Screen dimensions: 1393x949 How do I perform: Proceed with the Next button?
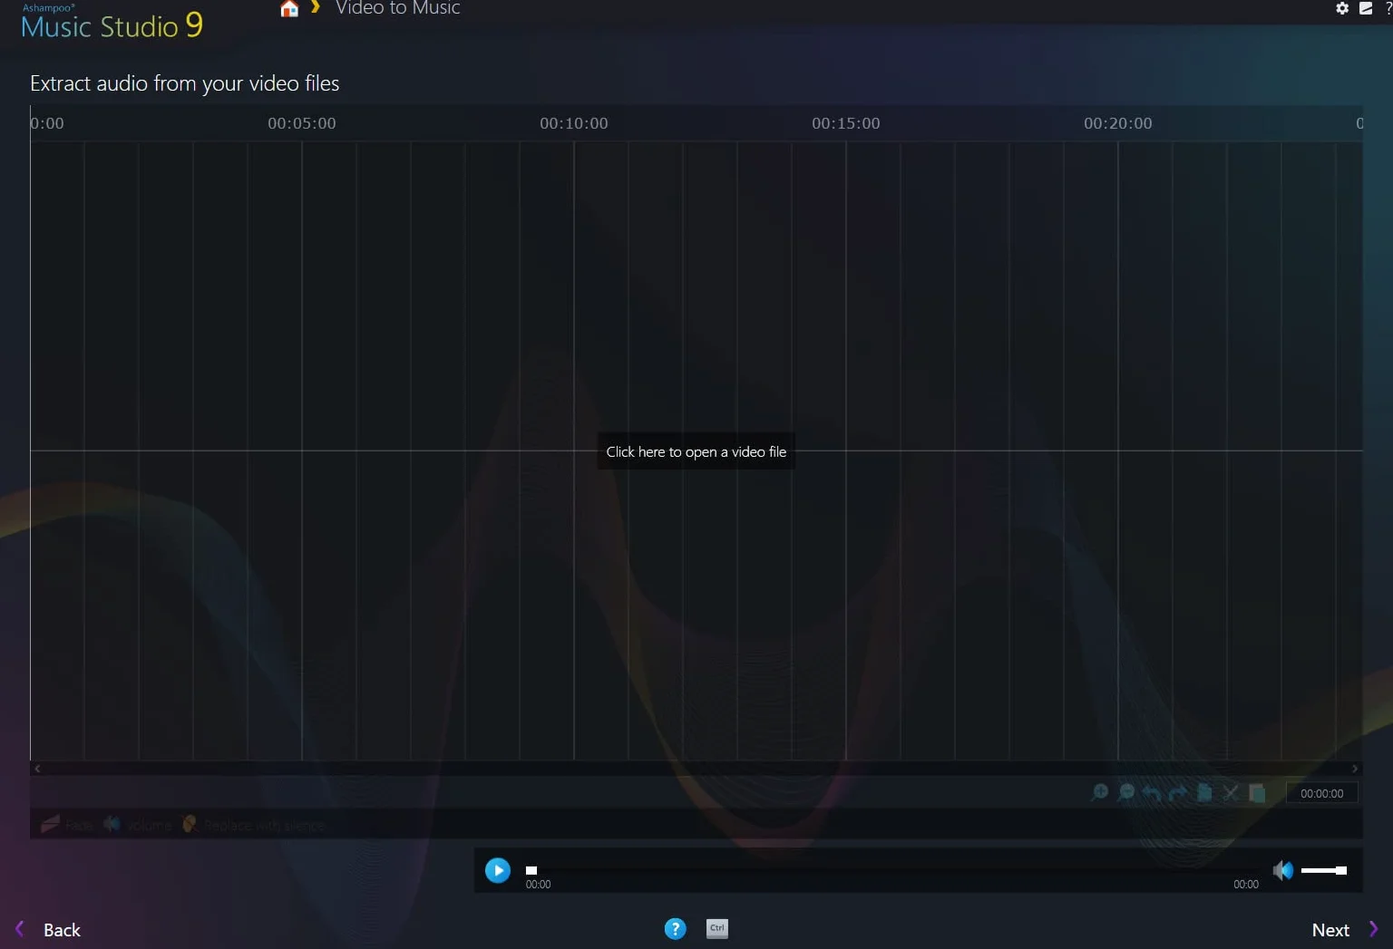click(x=1345, y=930)
